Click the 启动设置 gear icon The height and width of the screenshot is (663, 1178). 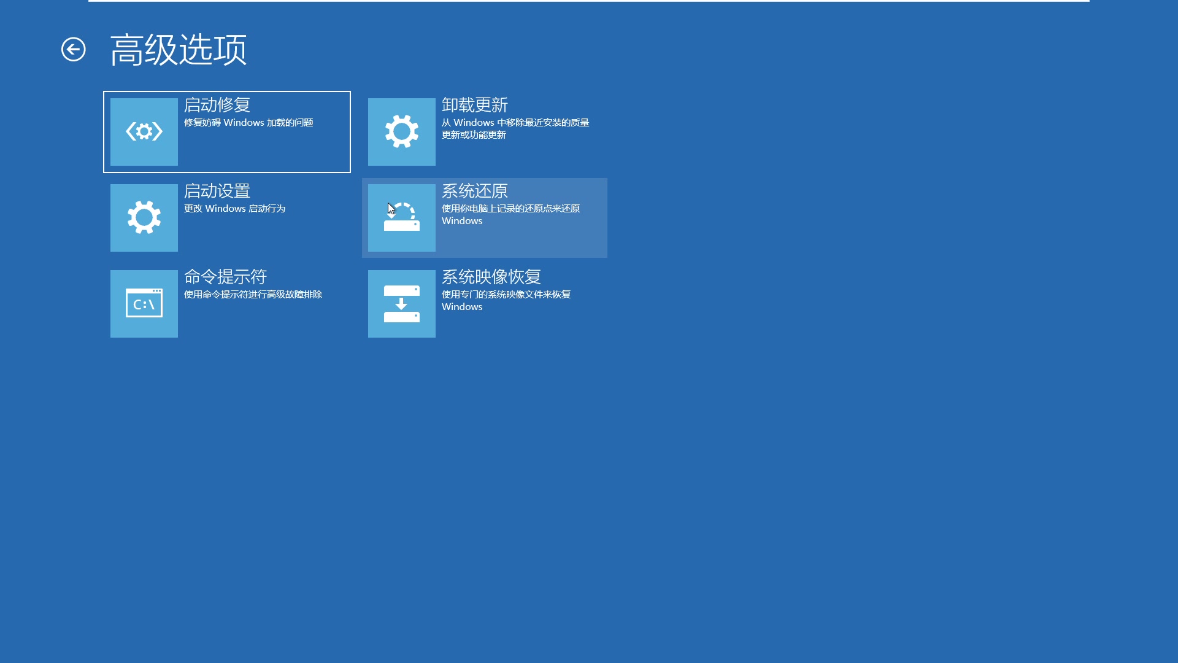[144, 218]
